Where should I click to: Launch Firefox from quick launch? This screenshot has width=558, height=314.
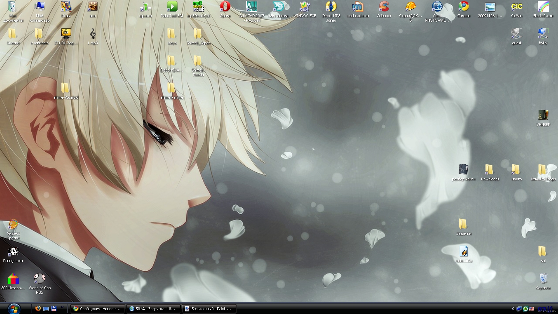coord(38,308)
